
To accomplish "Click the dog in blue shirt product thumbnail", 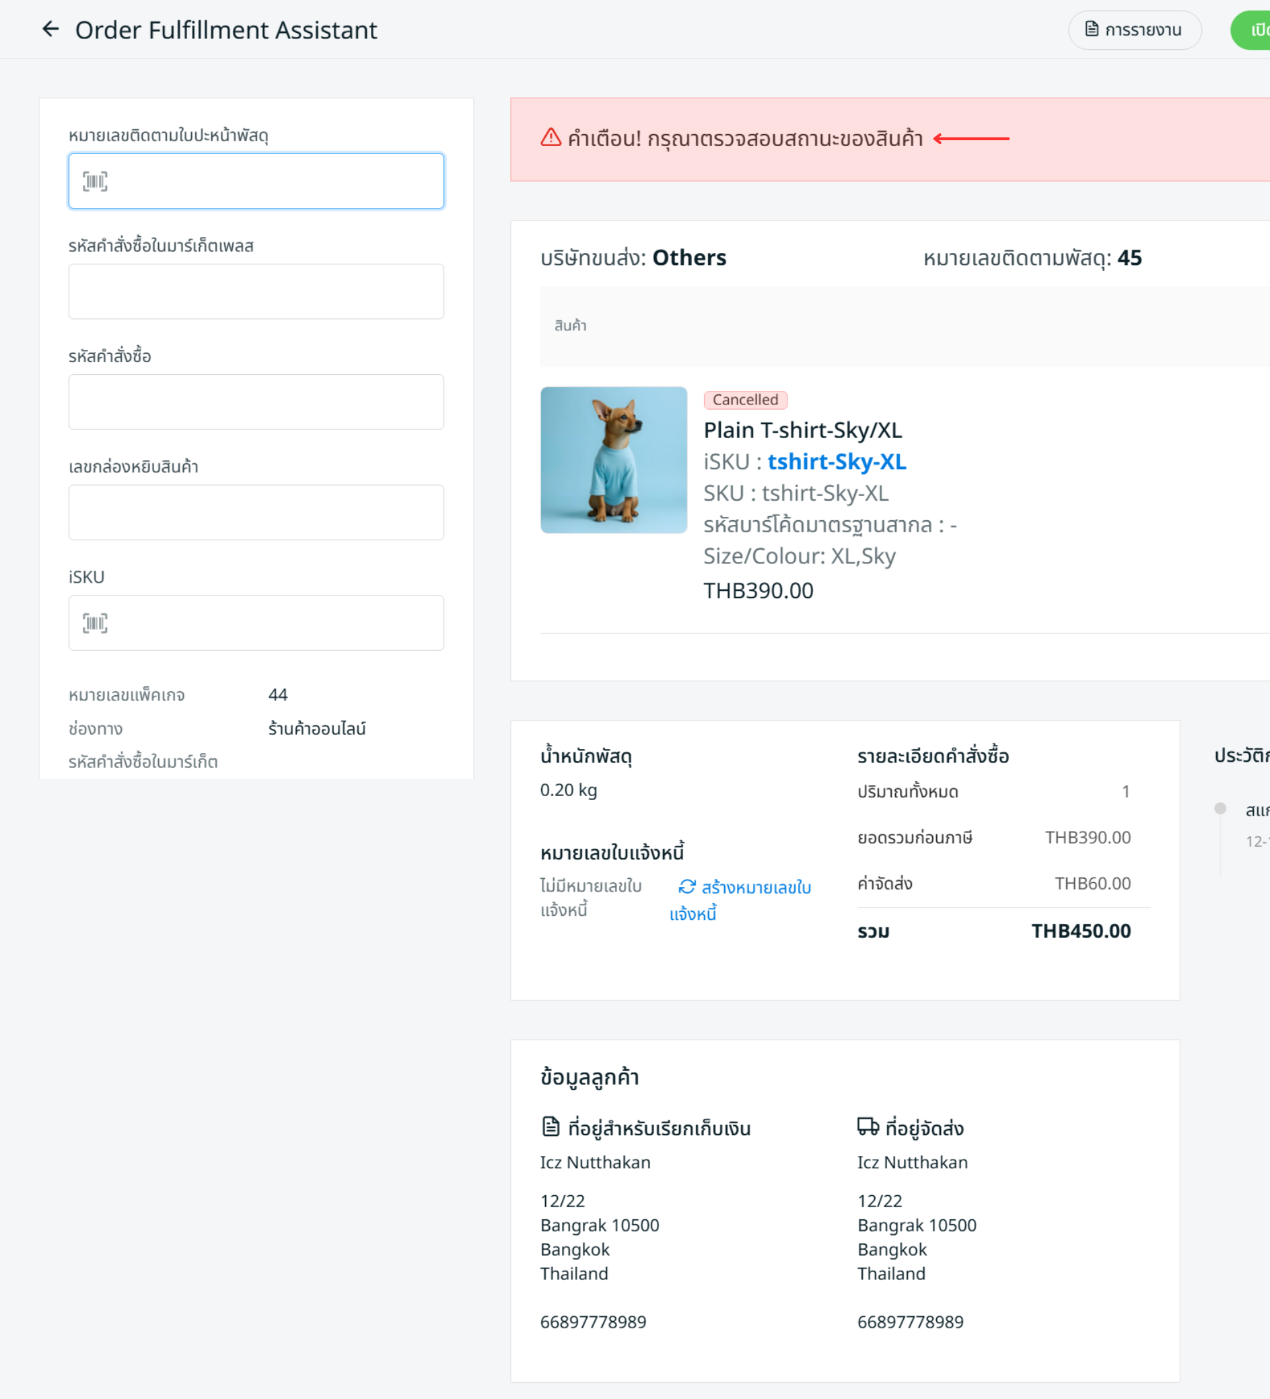I will (x=614, y=460).
